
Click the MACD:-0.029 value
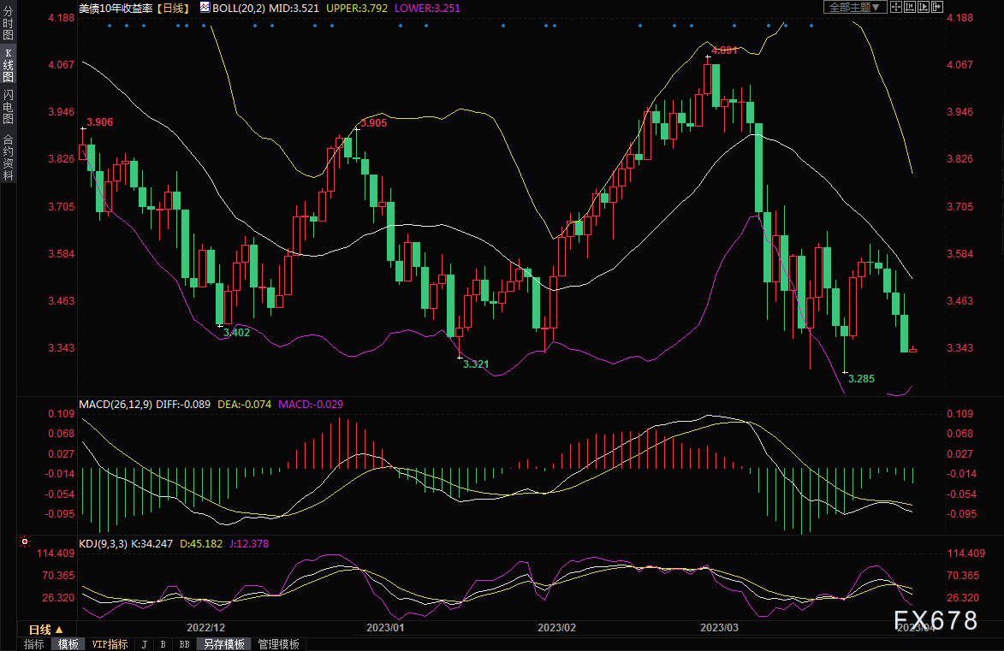point(311,405)
